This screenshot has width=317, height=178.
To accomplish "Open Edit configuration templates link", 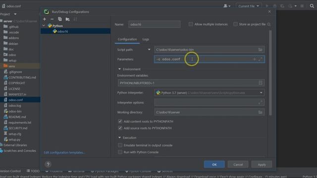I will click(64, 152).
